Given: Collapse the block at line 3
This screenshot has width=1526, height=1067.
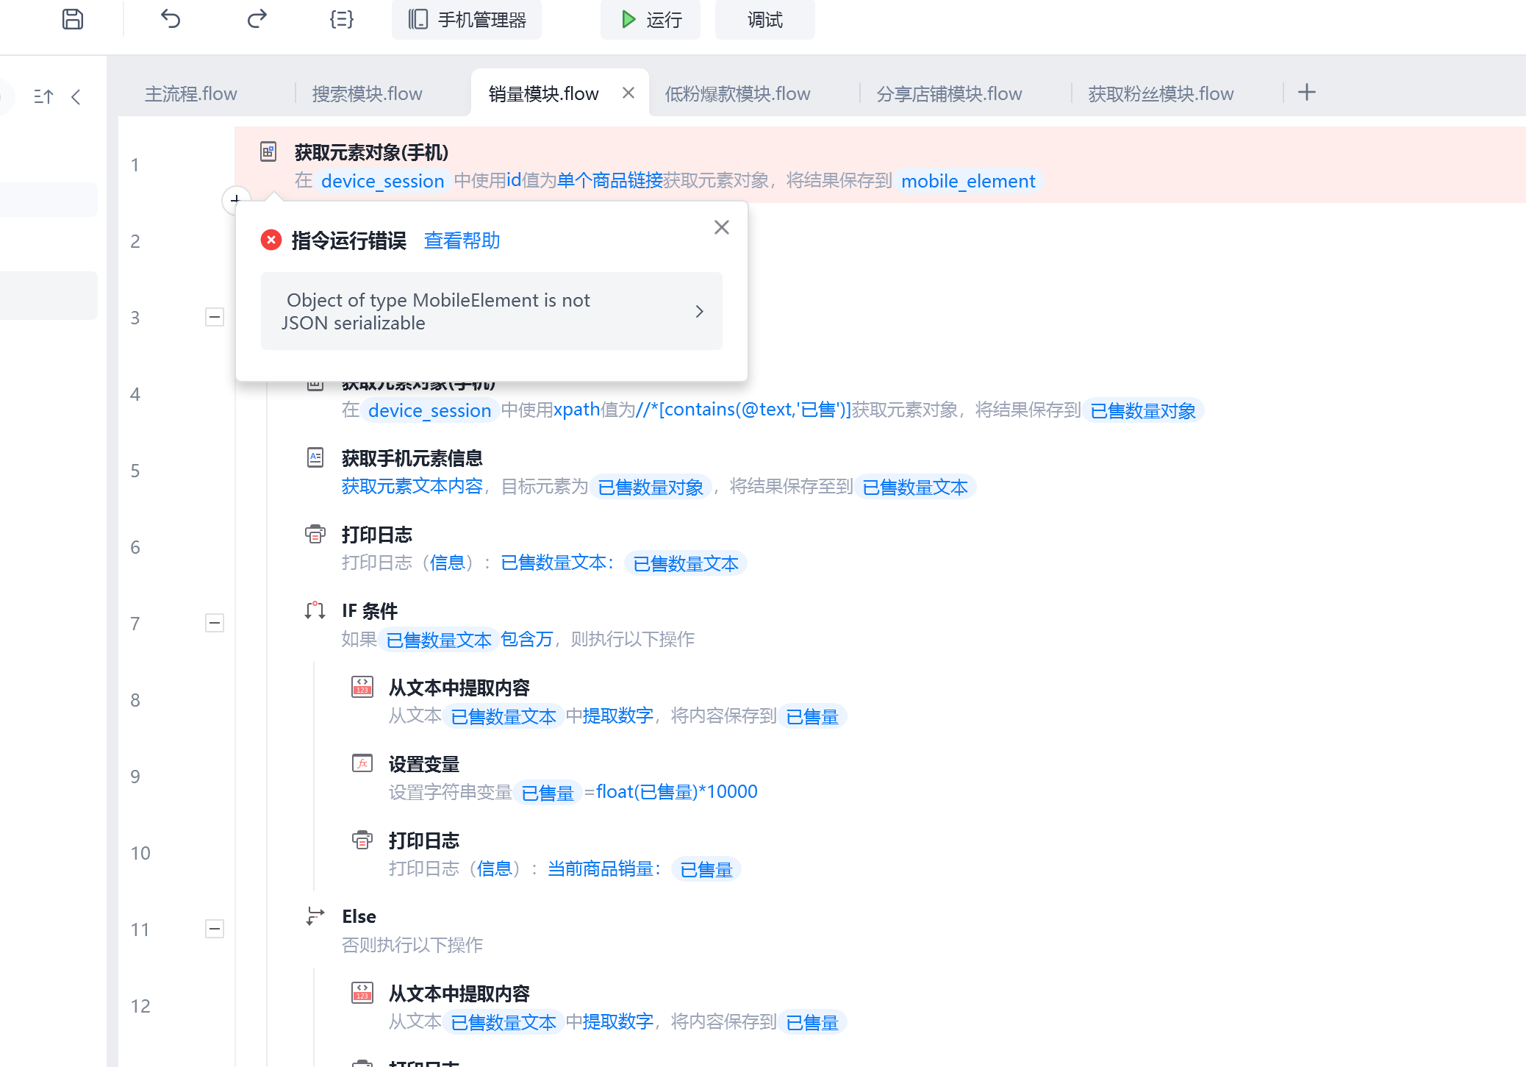Looking at the screenshot, I should pos(214,318).
